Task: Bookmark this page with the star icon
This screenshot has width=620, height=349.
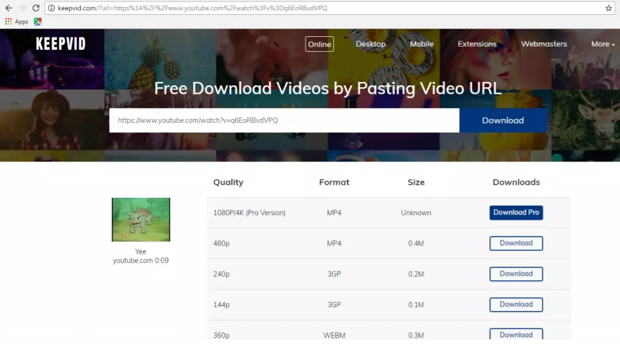Action: (x=608, y=8)
